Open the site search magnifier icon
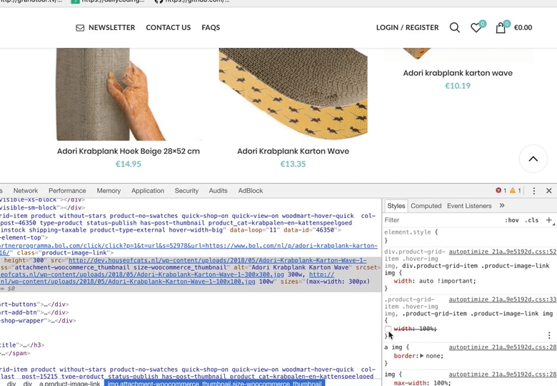Viewport: 557px width, 386px height. (x=455, y=27)
